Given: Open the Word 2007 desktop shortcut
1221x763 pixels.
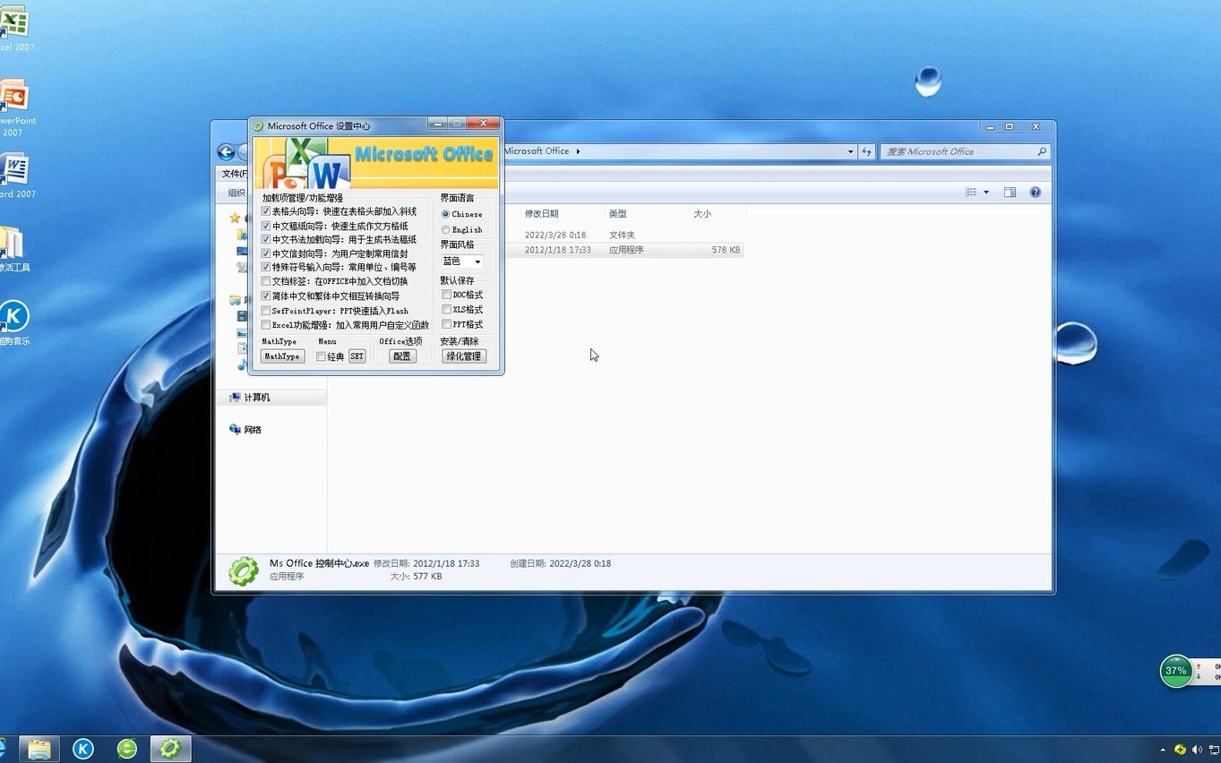Looking at the screenshot, I should point(13,176).
